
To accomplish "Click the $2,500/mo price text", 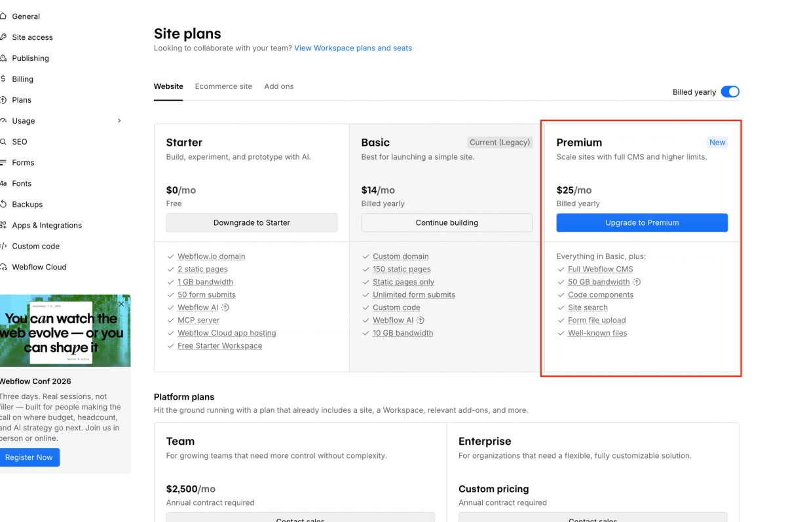I will [x=191, y=489].
